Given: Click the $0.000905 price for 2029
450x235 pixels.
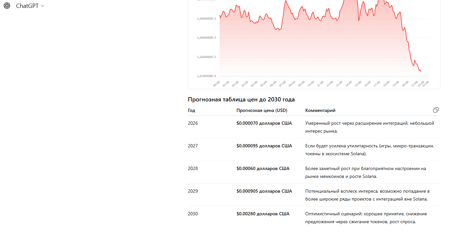Looking at the screenshot, I should (x=264, y=191).
